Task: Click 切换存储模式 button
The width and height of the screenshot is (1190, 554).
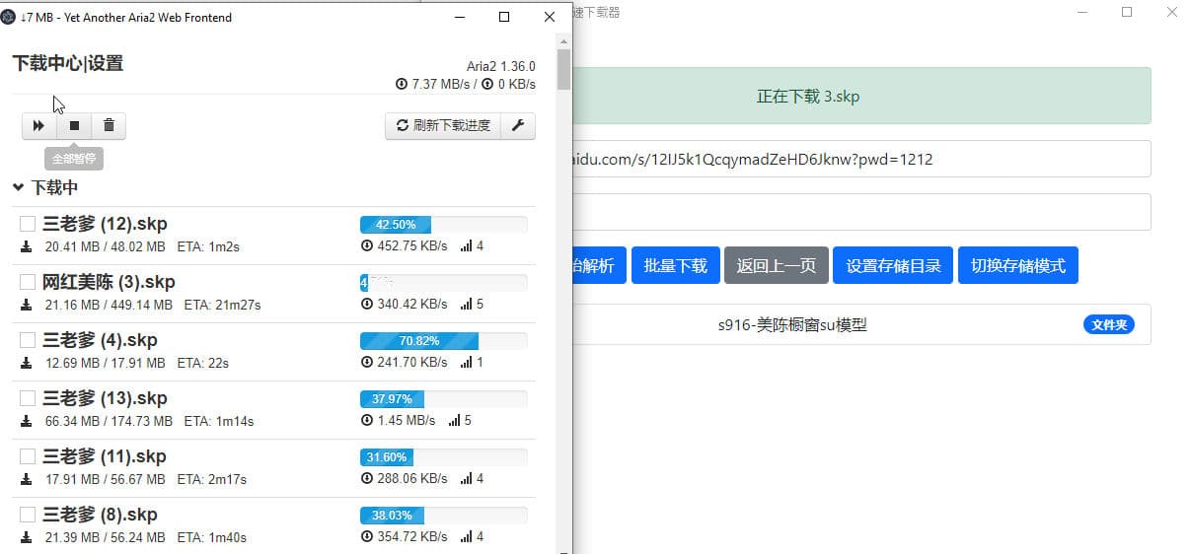Action: point(1018,265)
